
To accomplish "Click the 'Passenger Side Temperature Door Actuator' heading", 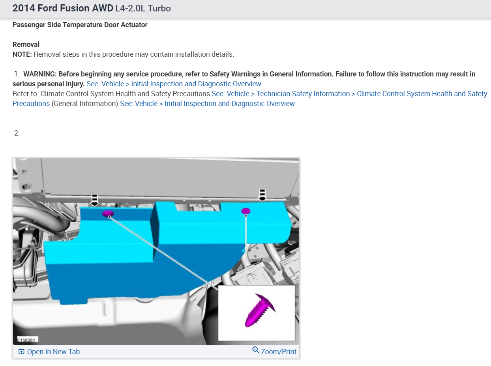I will [80, 25].
